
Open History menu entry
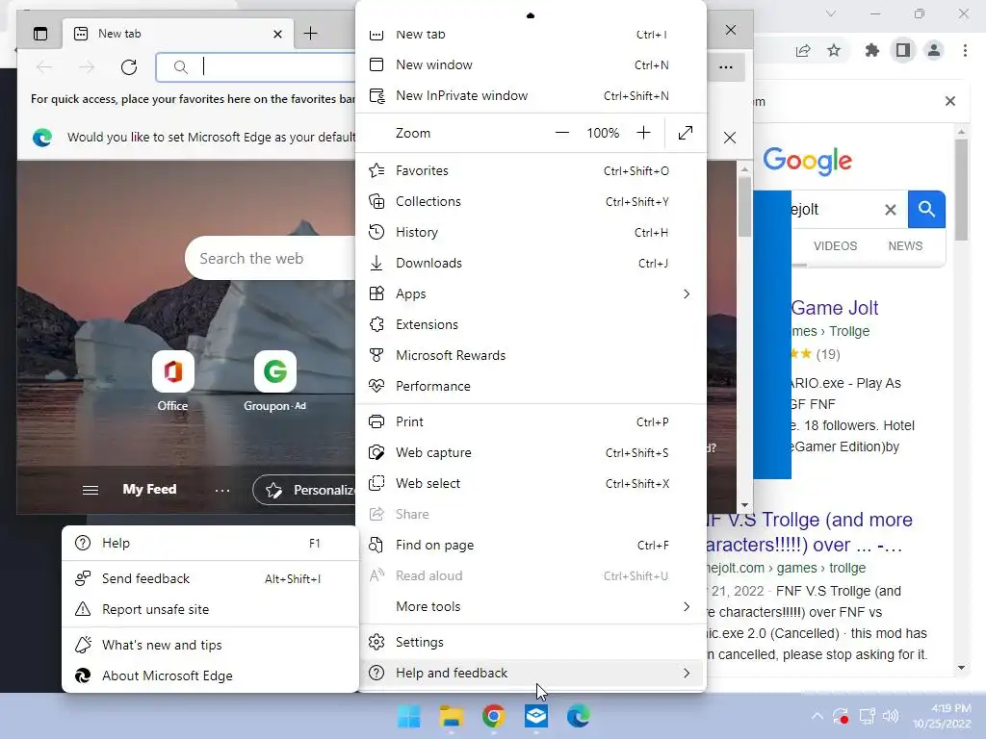click(531, 232)
